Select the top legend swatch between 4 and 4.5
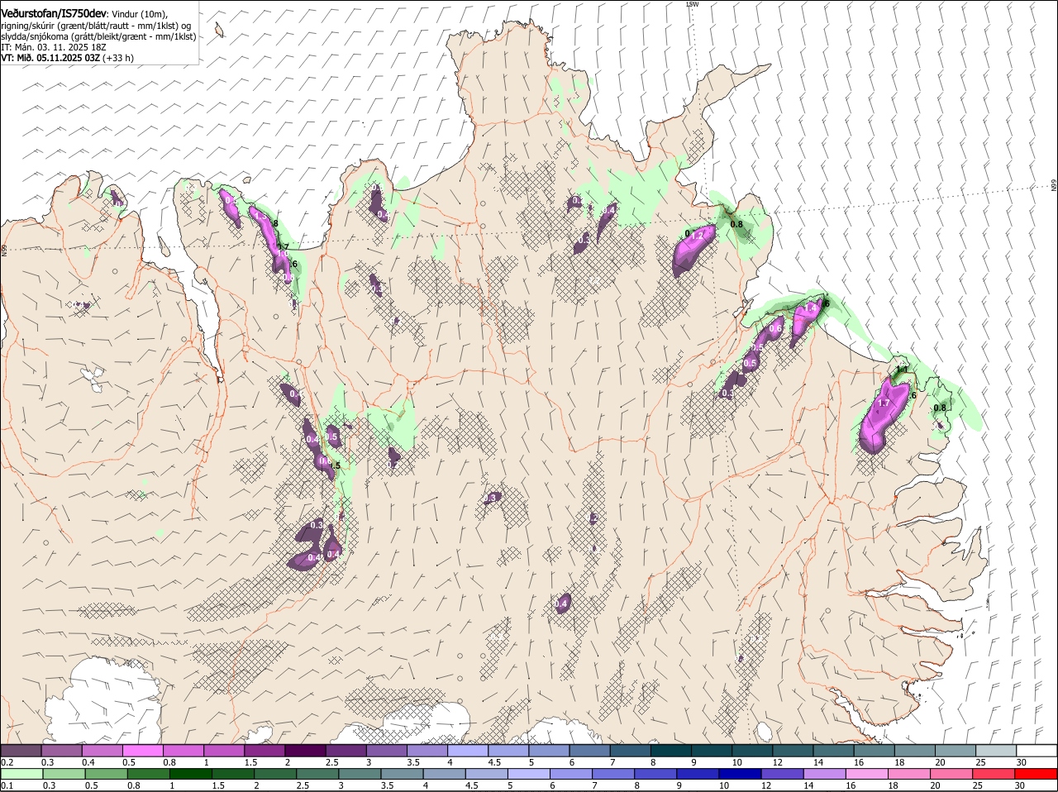Screen dimensions: 1058x792 [x=468, y=751]
